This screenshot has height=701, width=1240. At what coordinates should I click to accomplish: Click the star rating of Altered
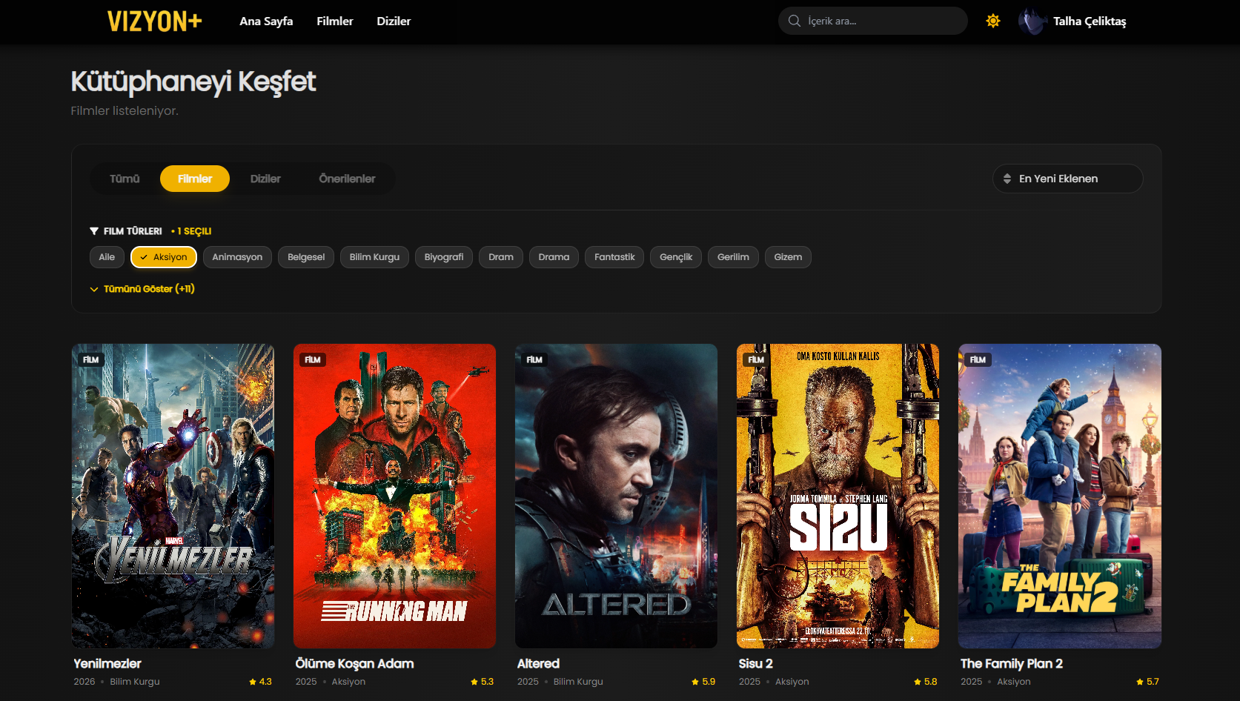click(x=703, y=682)
